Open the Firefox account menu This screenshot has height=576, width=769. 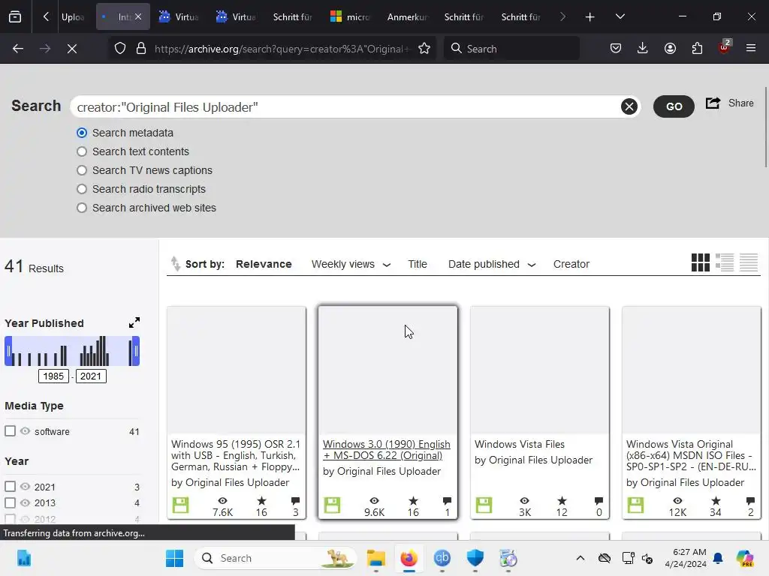[670, 48]
